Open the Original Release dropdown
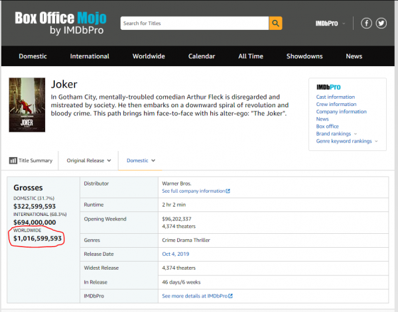The width and height of the screenshot is (398, 312). pos(89,160)
